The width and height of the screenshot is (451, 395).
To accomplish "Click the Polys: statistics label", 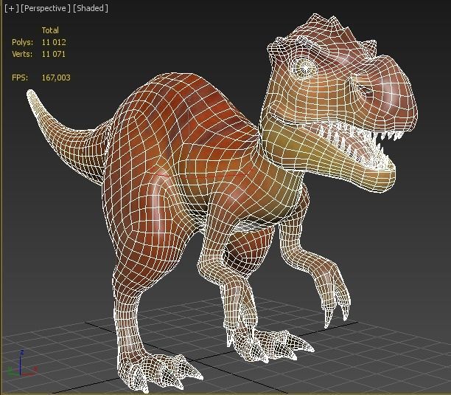I will click(22, 42).
